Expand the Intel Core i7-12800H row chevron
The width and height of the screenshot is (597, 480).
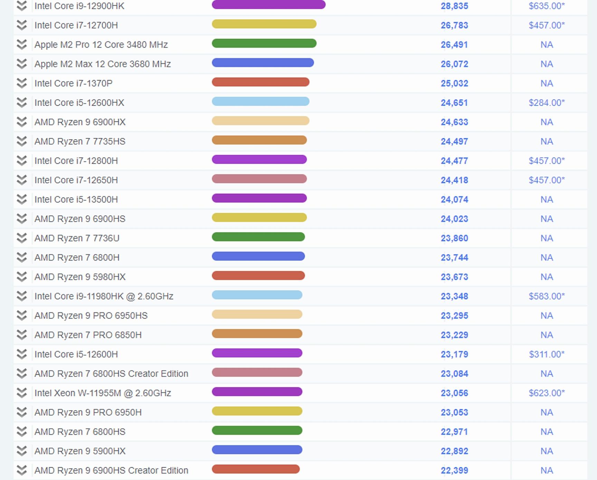[x=22, y=161]
